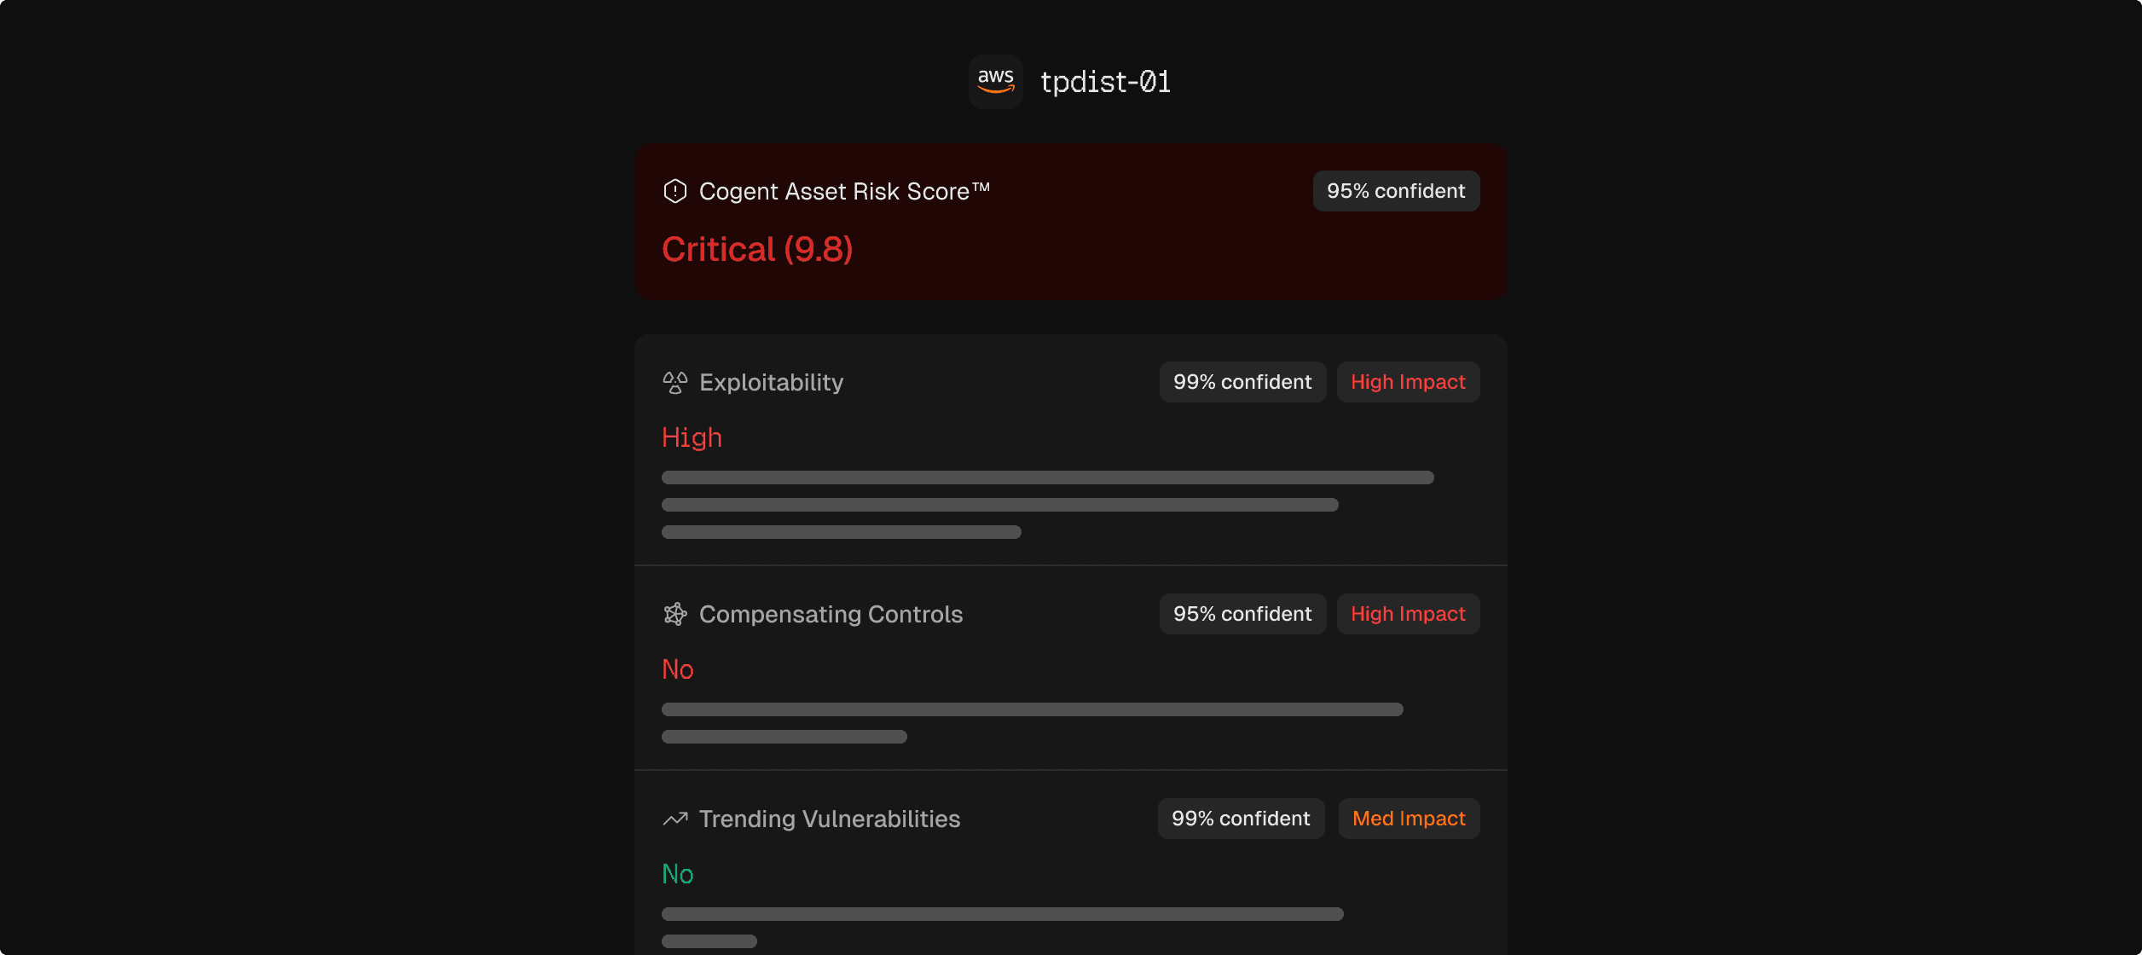Click the Critical (9.8) risk score
The height and width of the screenshot is (955, 2142).
[757, 249]
